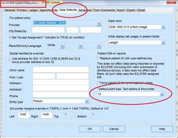Viewport: 178px width, 138px height.
Task: Open the Form Comments tab
Action: (104, 10)
